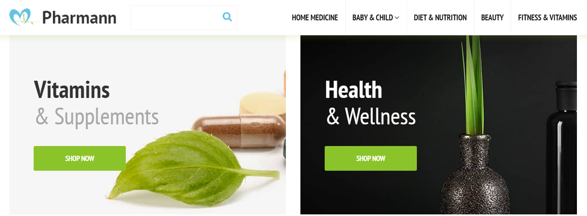The width and height of the screenshot is (587, 216).
Task: Open the Home Medicine menu item
Action: click(315, 18)
